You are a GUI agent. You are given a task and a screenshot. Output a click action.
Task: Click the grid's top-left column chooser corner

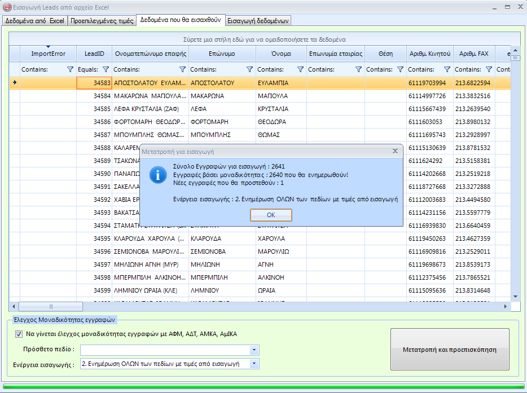15,54
